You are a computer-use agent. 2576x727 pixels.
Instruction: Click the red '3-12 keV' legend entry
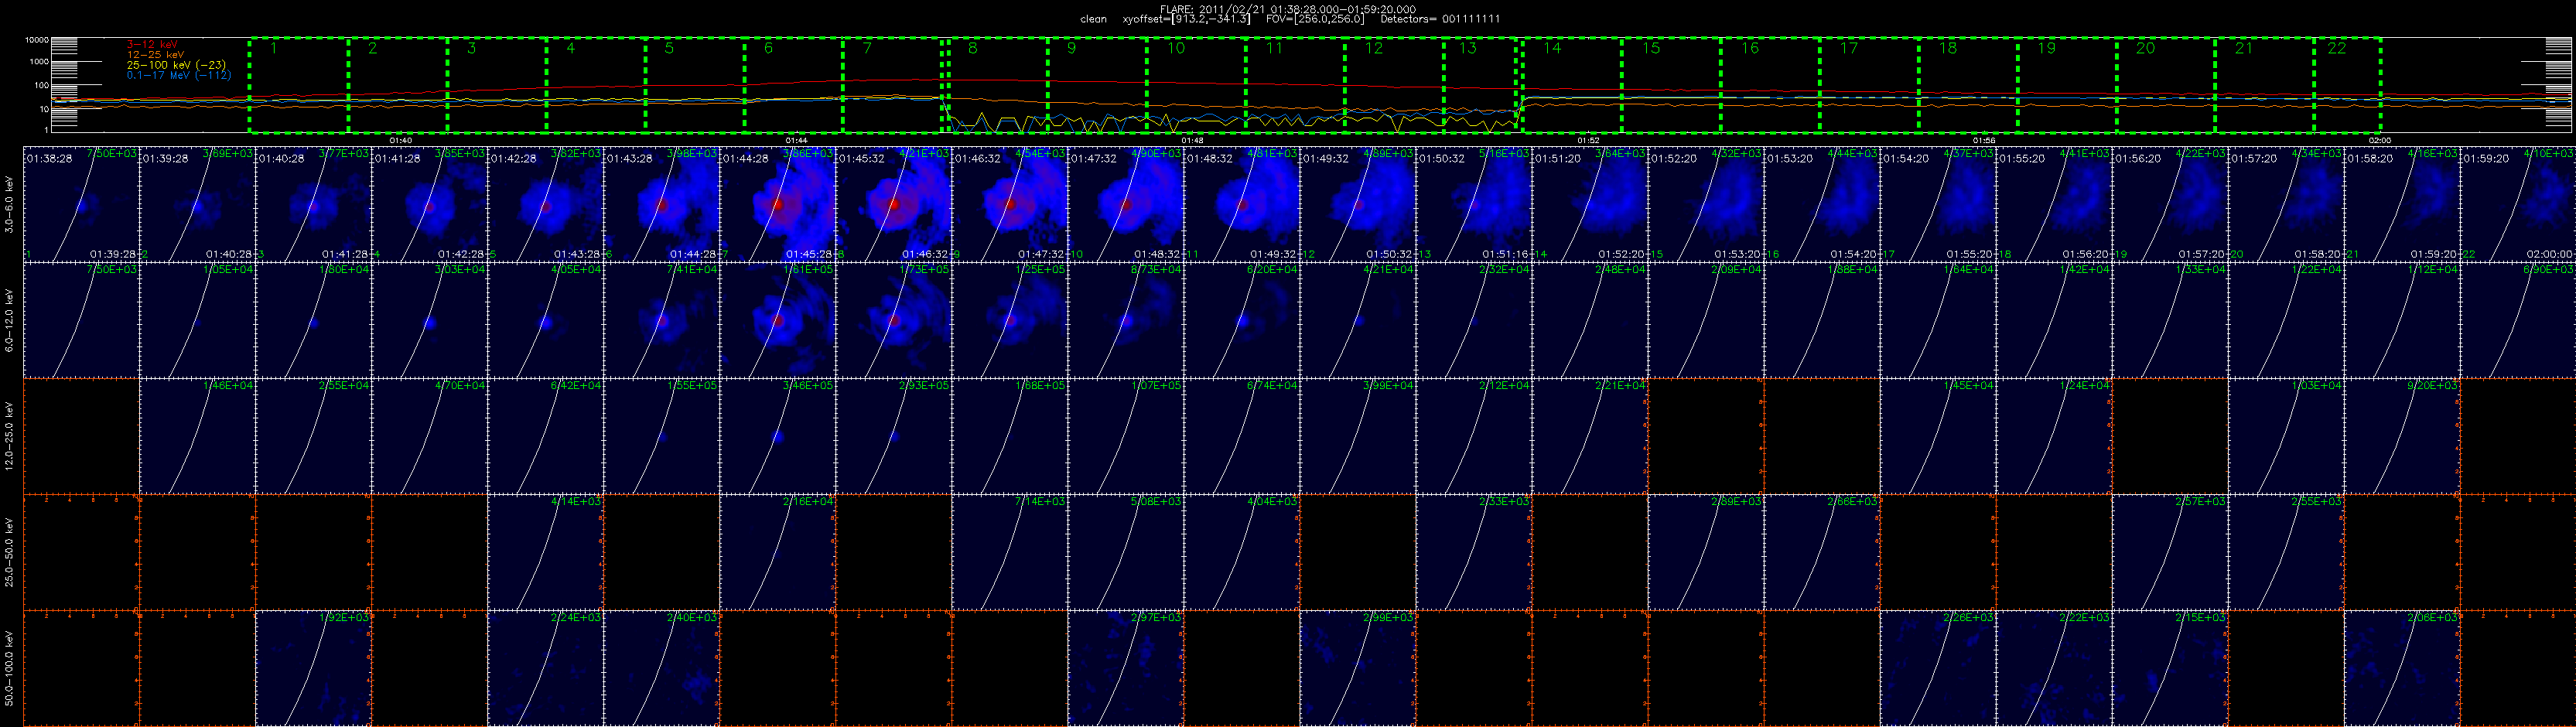click(152, 45)
